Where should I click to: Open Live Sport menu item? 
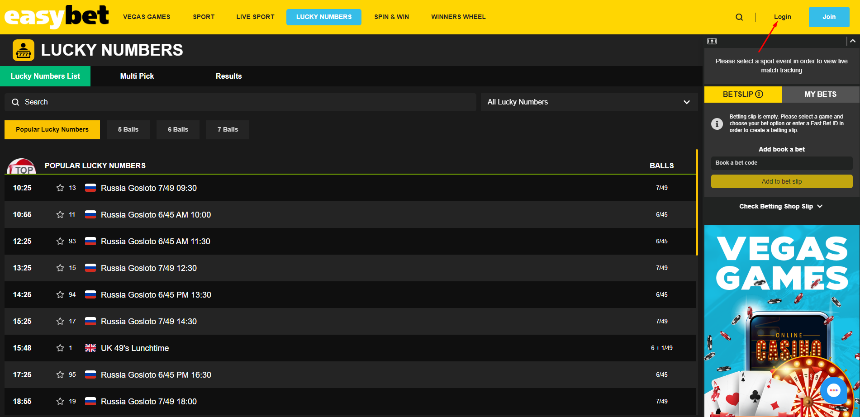click(x=255, y=17)
